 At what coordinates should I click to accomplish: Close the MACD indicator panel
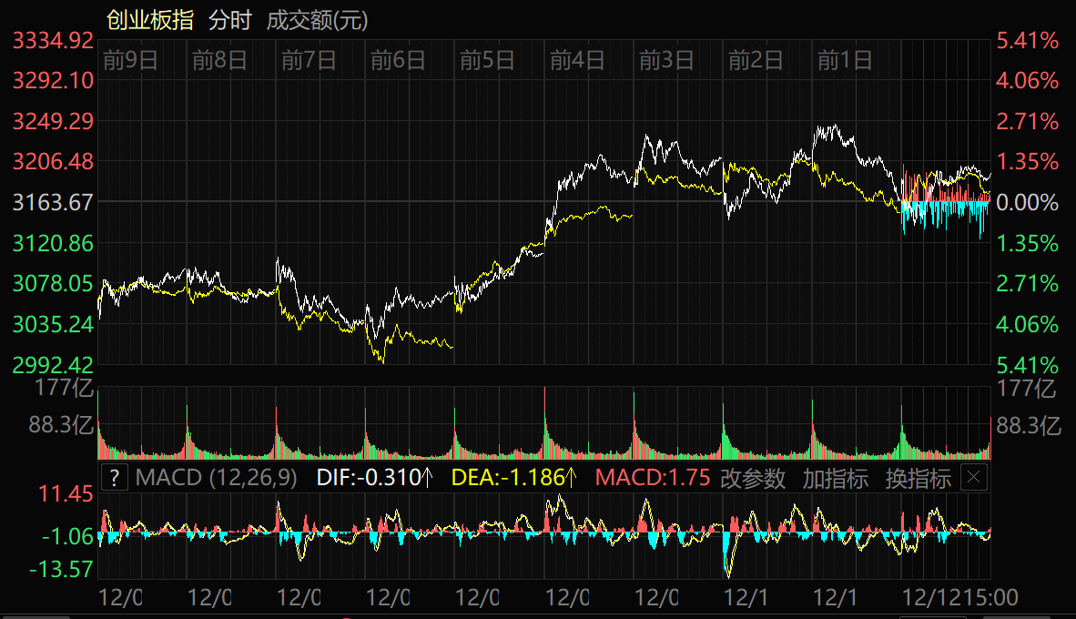pos(974,478)
